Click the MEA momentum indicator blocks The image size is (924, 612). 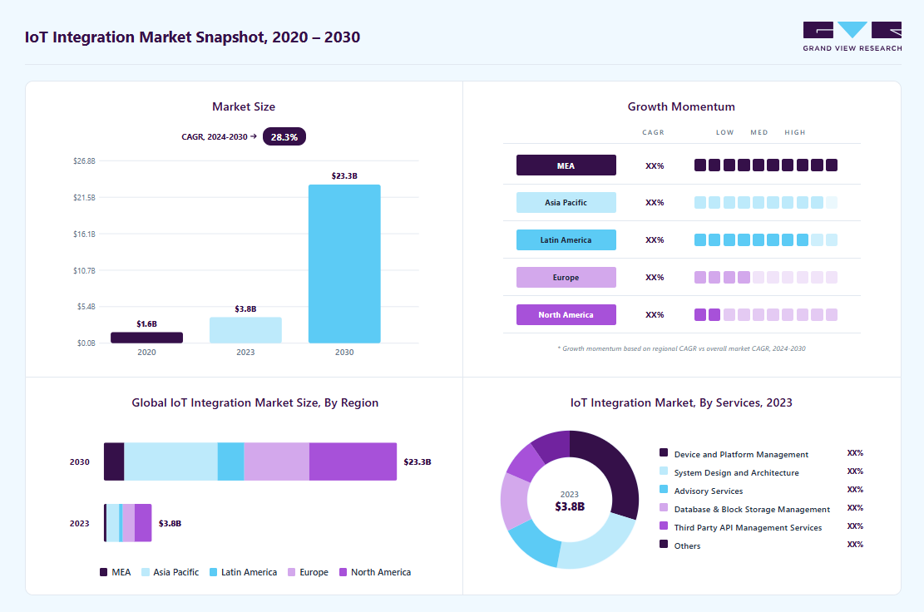click(x=766, y=165)
